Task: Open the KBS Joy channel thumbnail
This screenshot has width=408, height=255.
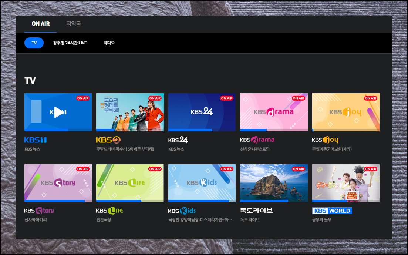Action: coord(346,112)
